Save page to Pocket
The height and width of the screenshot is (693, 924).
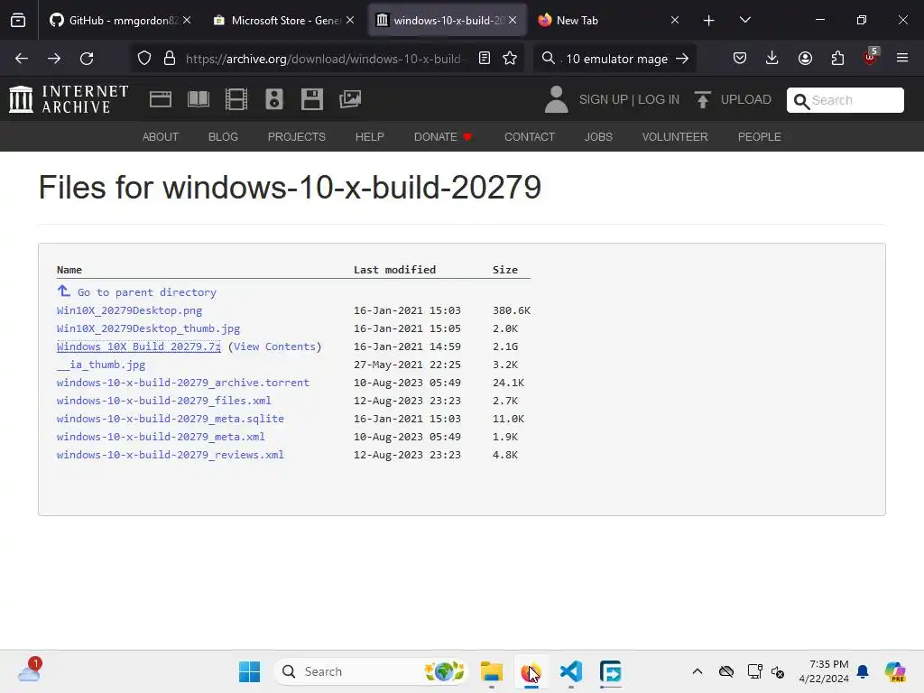[x=740, y=59]
